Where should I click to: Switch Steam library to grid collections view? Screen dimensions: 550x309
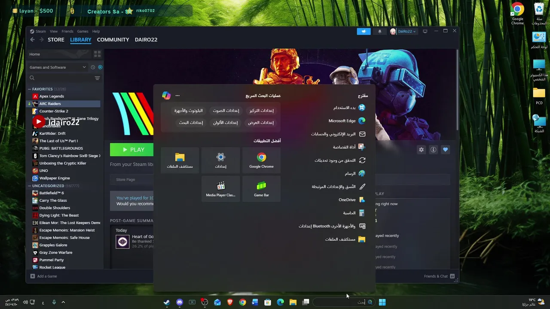pyautogui.click(x=98, y=54)
